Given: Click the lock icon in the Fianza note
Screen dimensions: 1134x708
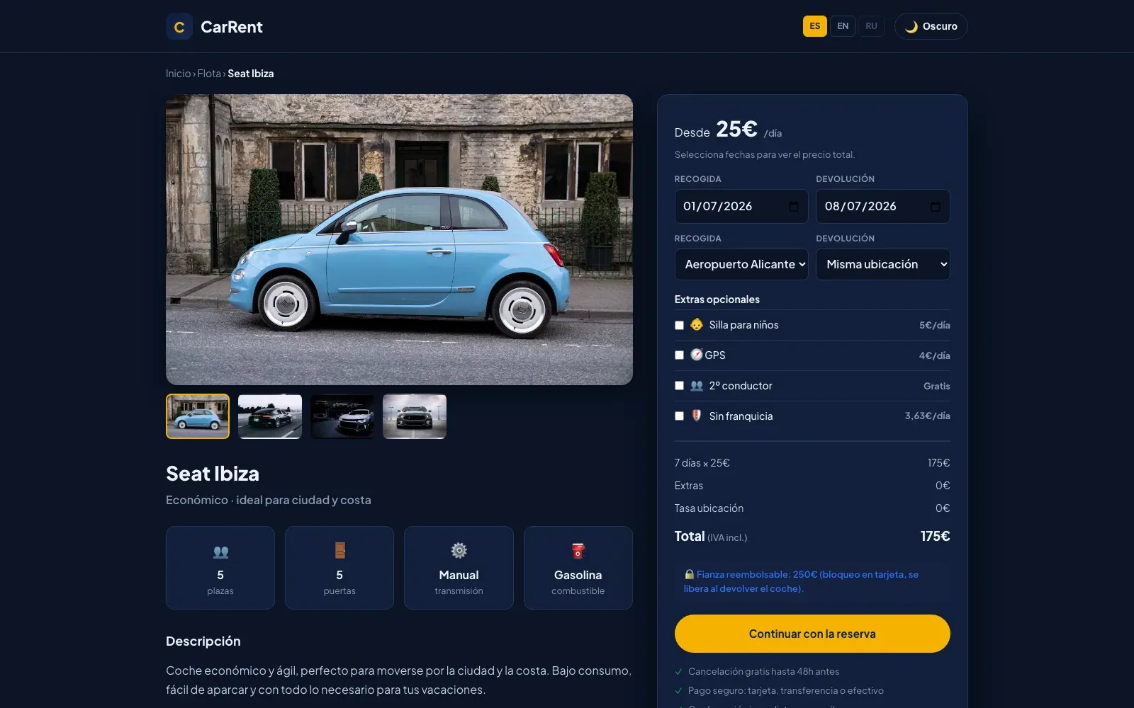Looking at the screenshot, I should tap(689, 574).
